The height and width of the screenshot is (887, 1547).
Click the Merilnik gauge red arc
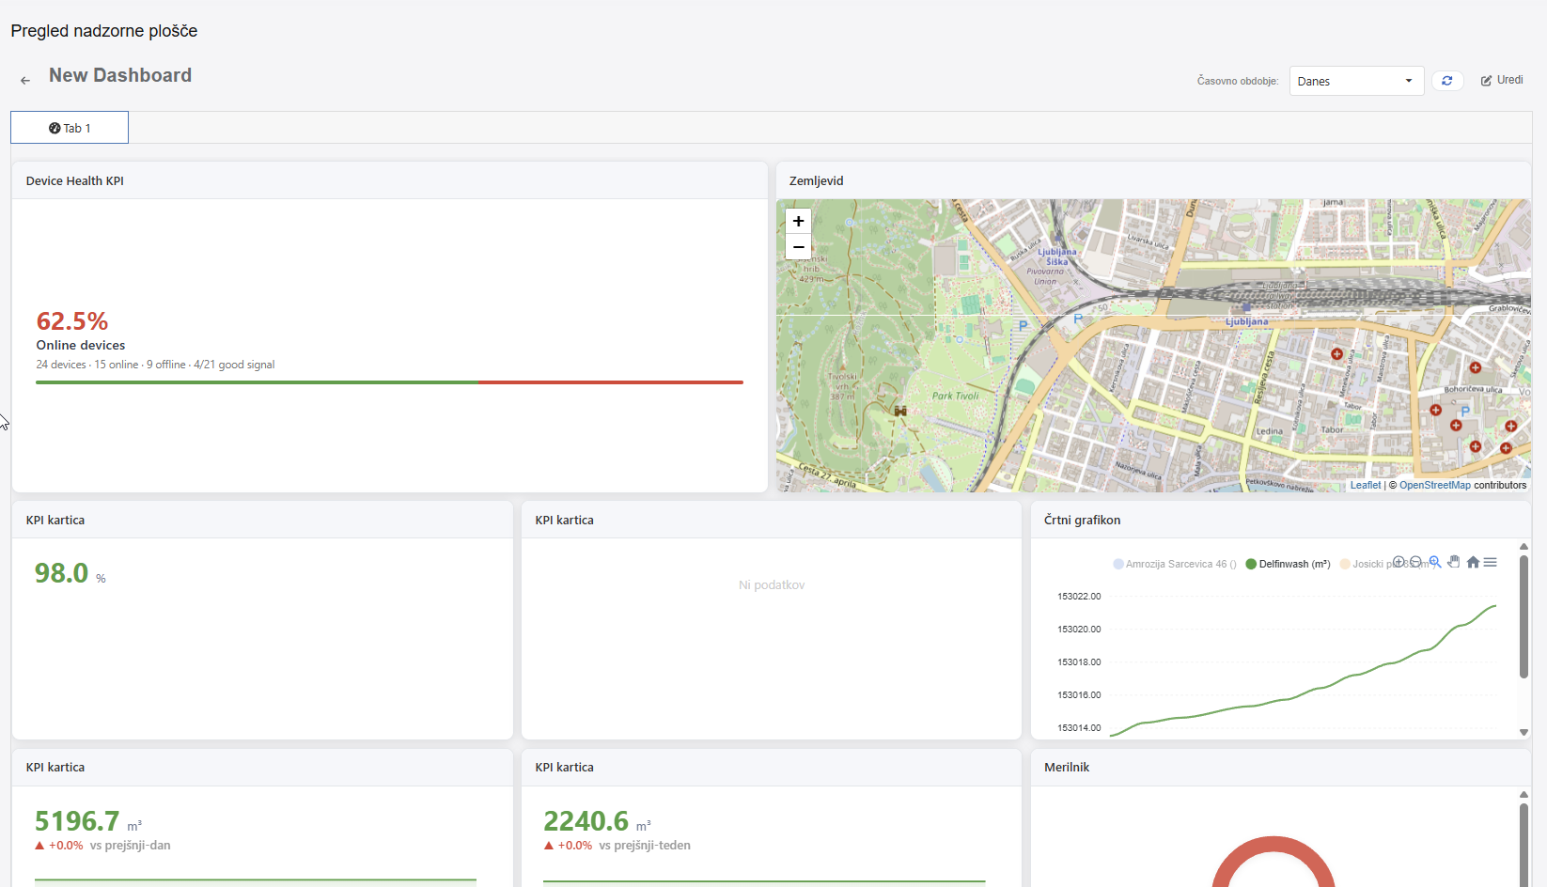(1274, 844)
